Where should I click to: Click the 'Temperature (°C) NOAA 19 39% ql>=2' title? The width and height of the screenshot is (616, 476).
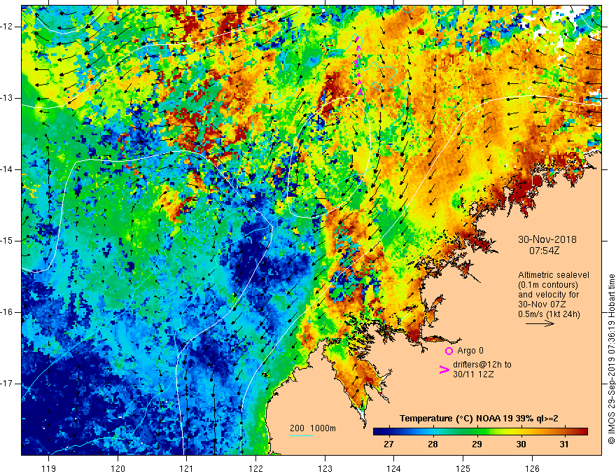coord(479,419)
